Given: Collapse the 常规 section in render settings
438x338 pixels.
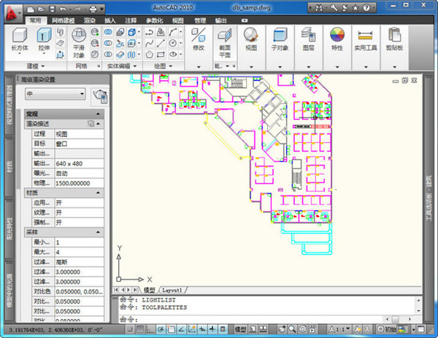Looking at the screenshot, I should [x=99, y=114].
